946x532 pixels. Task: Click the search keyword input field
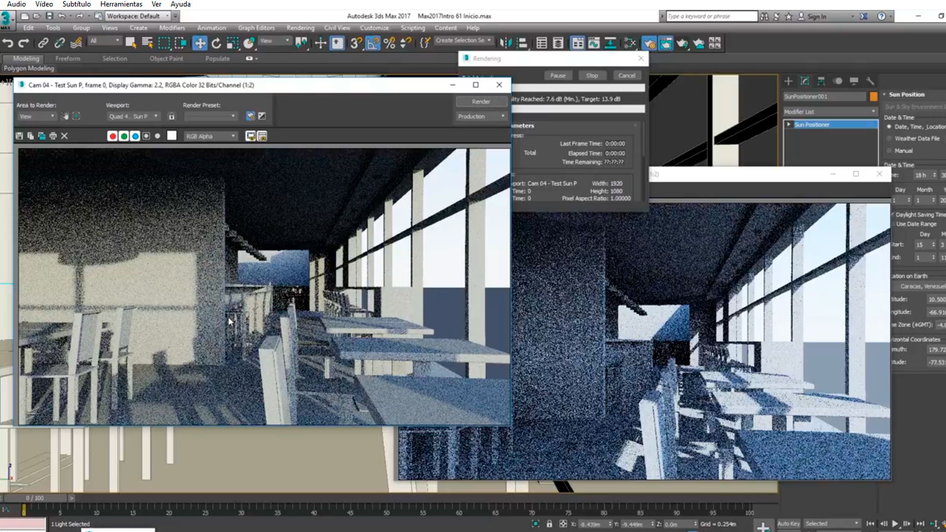[x=711, y=16]
